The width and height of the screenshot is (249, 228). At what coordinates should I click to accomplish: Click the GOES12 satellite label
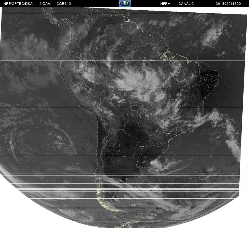tap(64, 4)
